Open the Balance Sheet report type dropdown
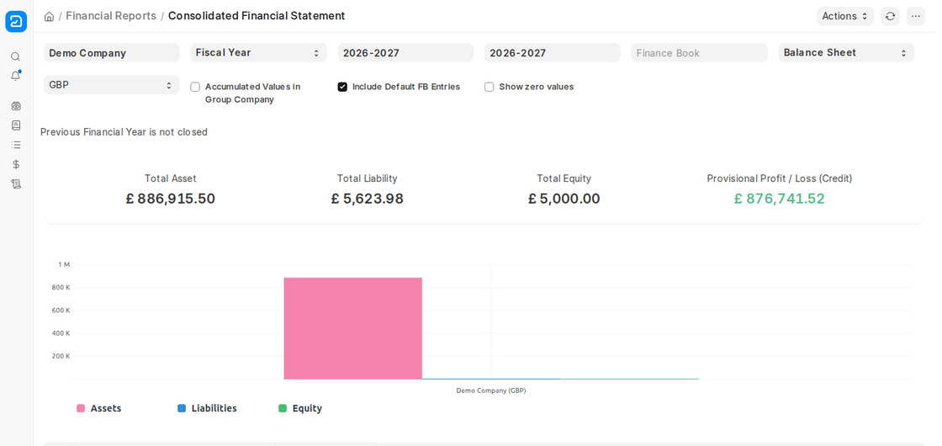942x446 pixels. click(846, 52)
